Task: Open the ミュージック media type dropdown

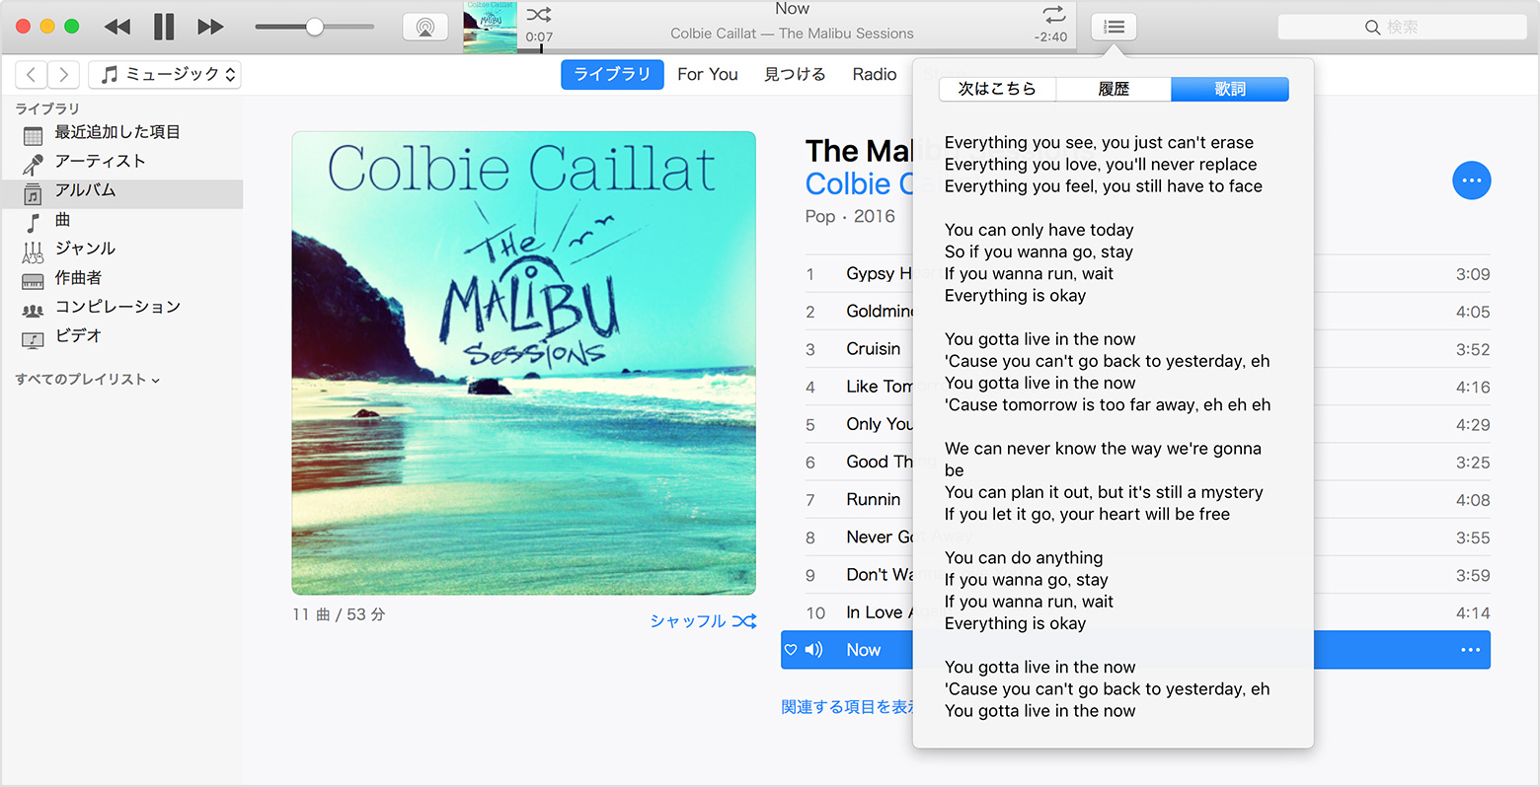Action: [165, 74]
